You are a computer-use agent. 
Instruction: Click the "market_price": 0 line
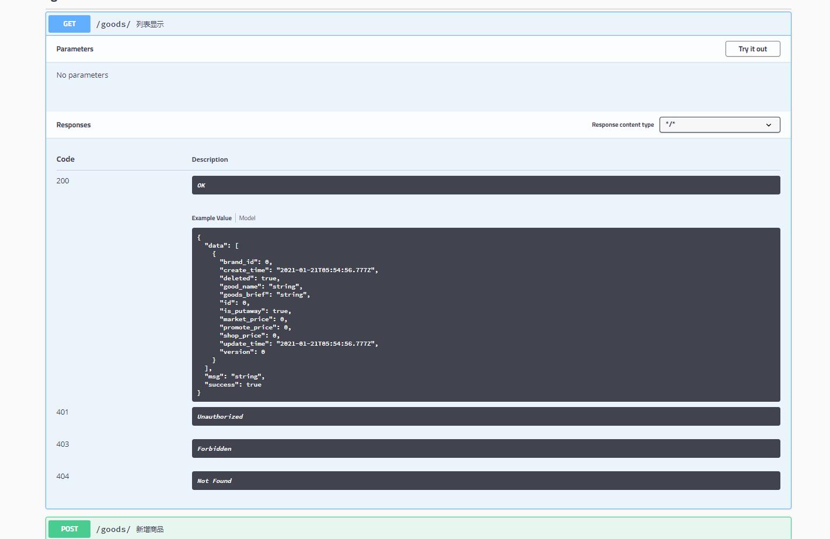coord(253,319)
